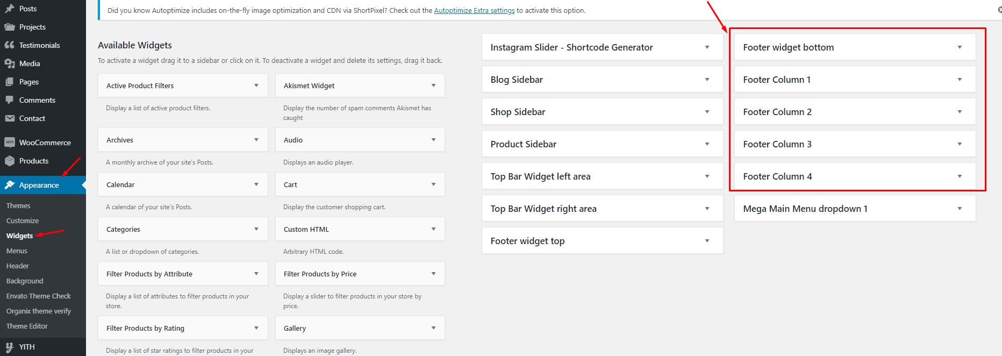Click the Comments bubble icon
1002x356 pixels.
(x=10, y=99)
